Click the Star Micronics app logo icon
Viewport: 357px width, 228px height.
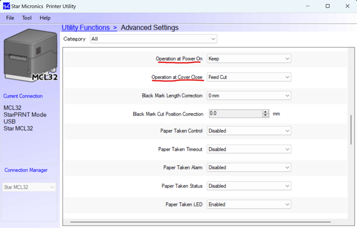tap(6, 6)
